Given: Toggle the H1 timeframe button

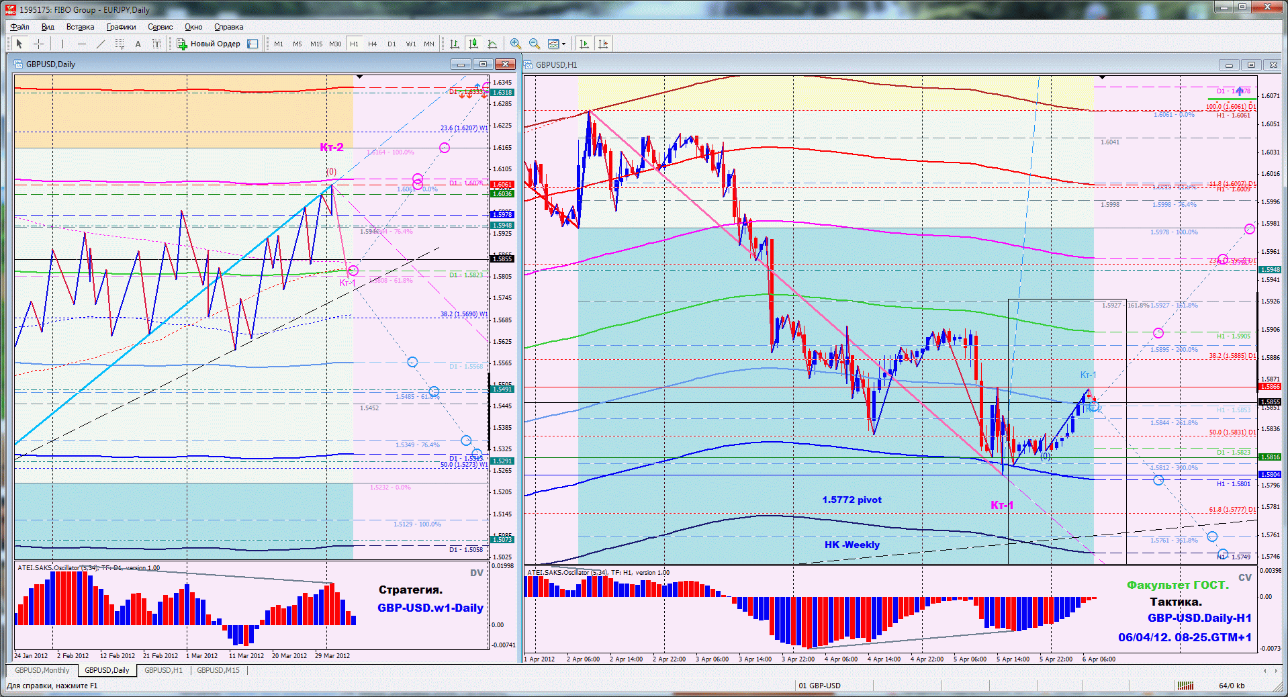Looking at the screenshot, I should pos(354,44).
